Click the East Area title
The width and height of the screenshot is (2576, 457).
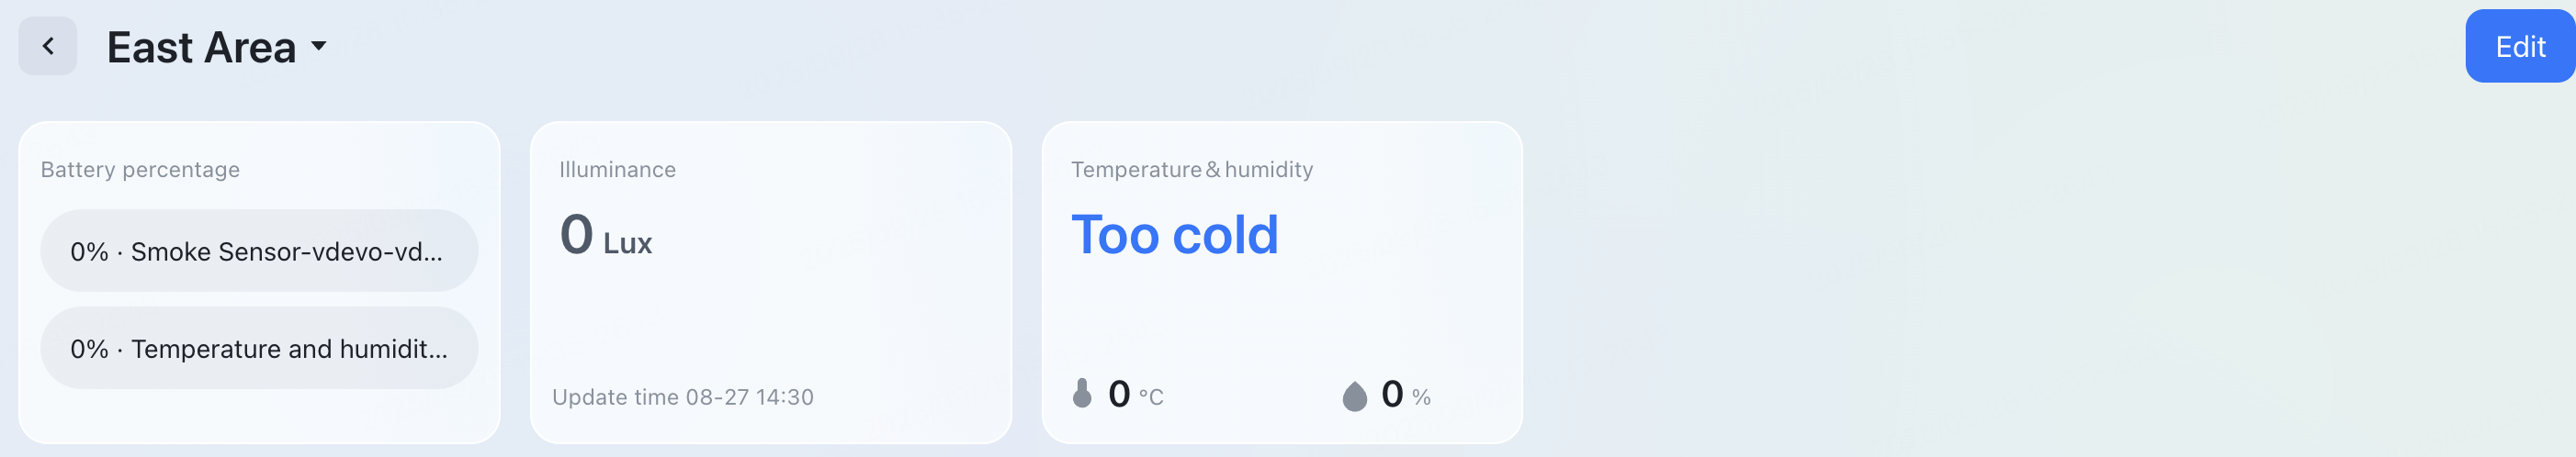click(201, 48)
